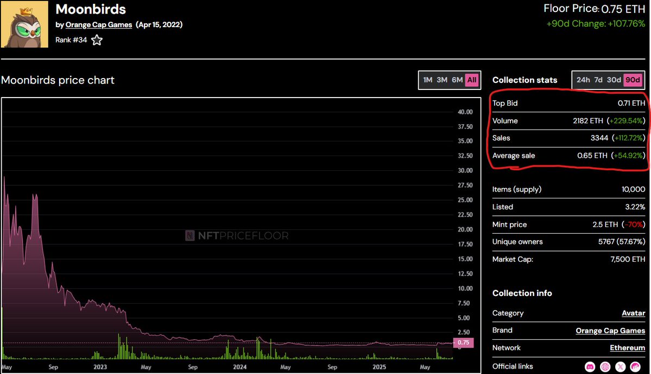Click the Rank #34 label
The height and width of the screenshot is (374, 651).
[x=71, y=40]
